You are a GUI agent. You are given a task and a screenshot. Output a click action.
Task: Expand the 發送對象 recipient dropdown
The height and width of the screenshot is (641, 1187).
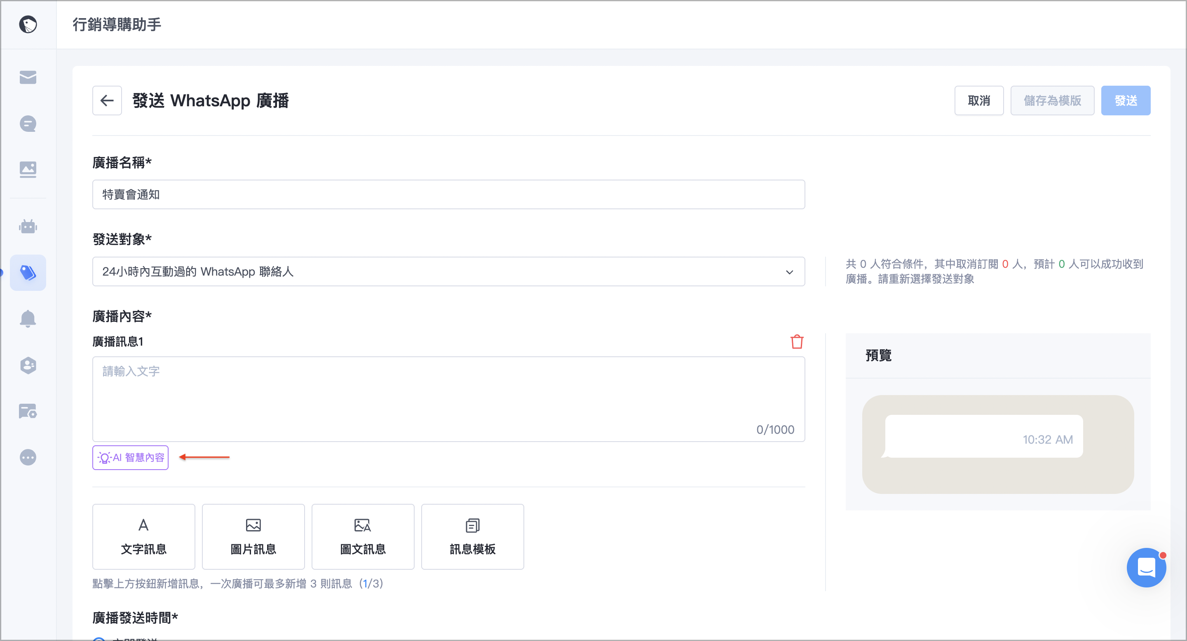pyautogui.click(x=449, y=272)
